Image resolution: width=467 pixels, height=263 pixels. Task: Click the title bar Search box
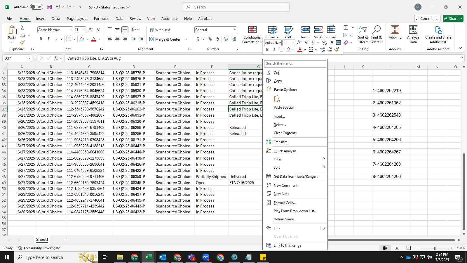236,7
